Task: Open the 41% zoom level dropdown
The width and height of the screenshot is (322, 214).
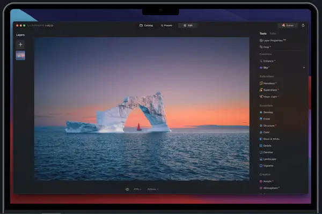Action: point(137,189)
